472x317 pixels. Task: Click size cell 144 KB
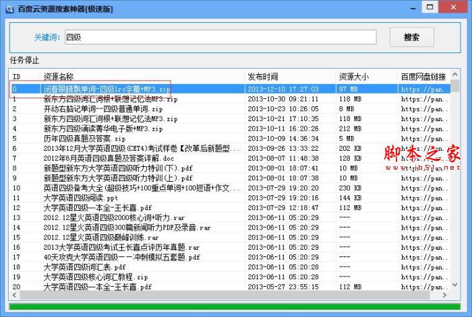coord(351,198)
